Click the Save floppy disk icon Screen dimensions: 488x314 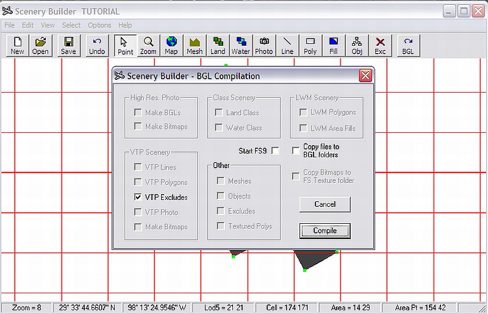click(68, 46)
